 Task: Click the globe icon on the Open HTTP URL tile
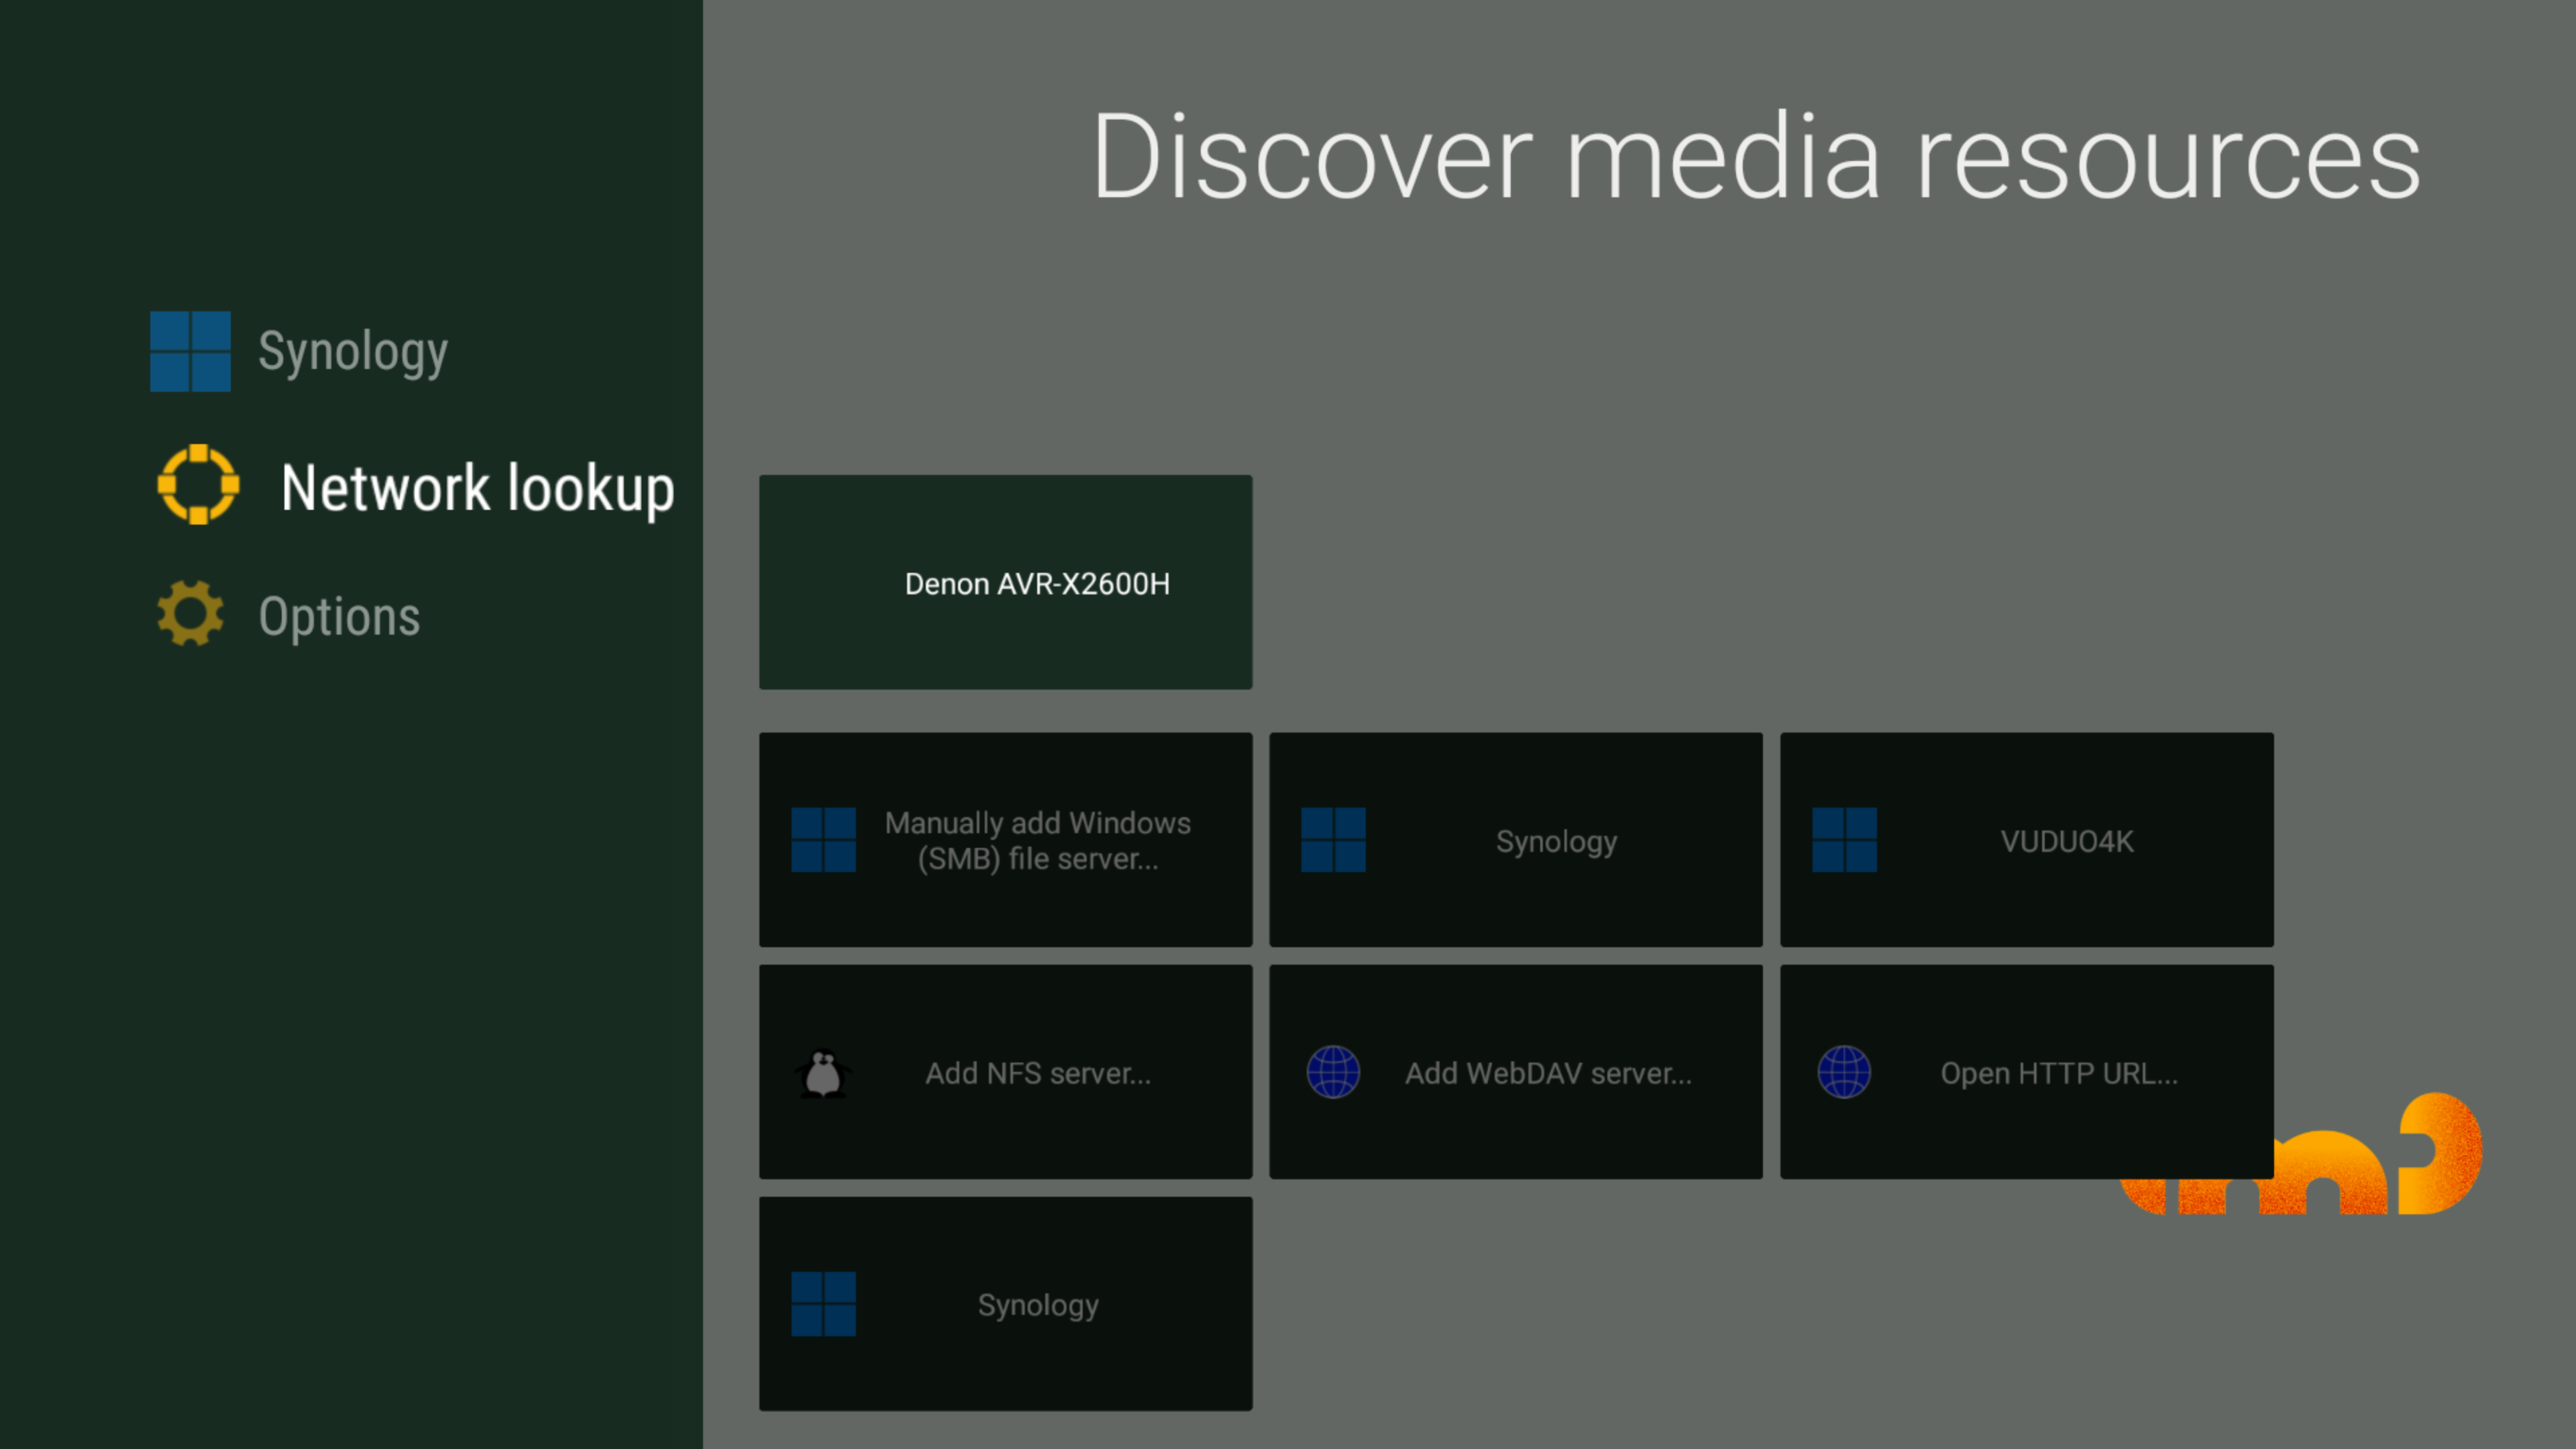point(1844,1072)
